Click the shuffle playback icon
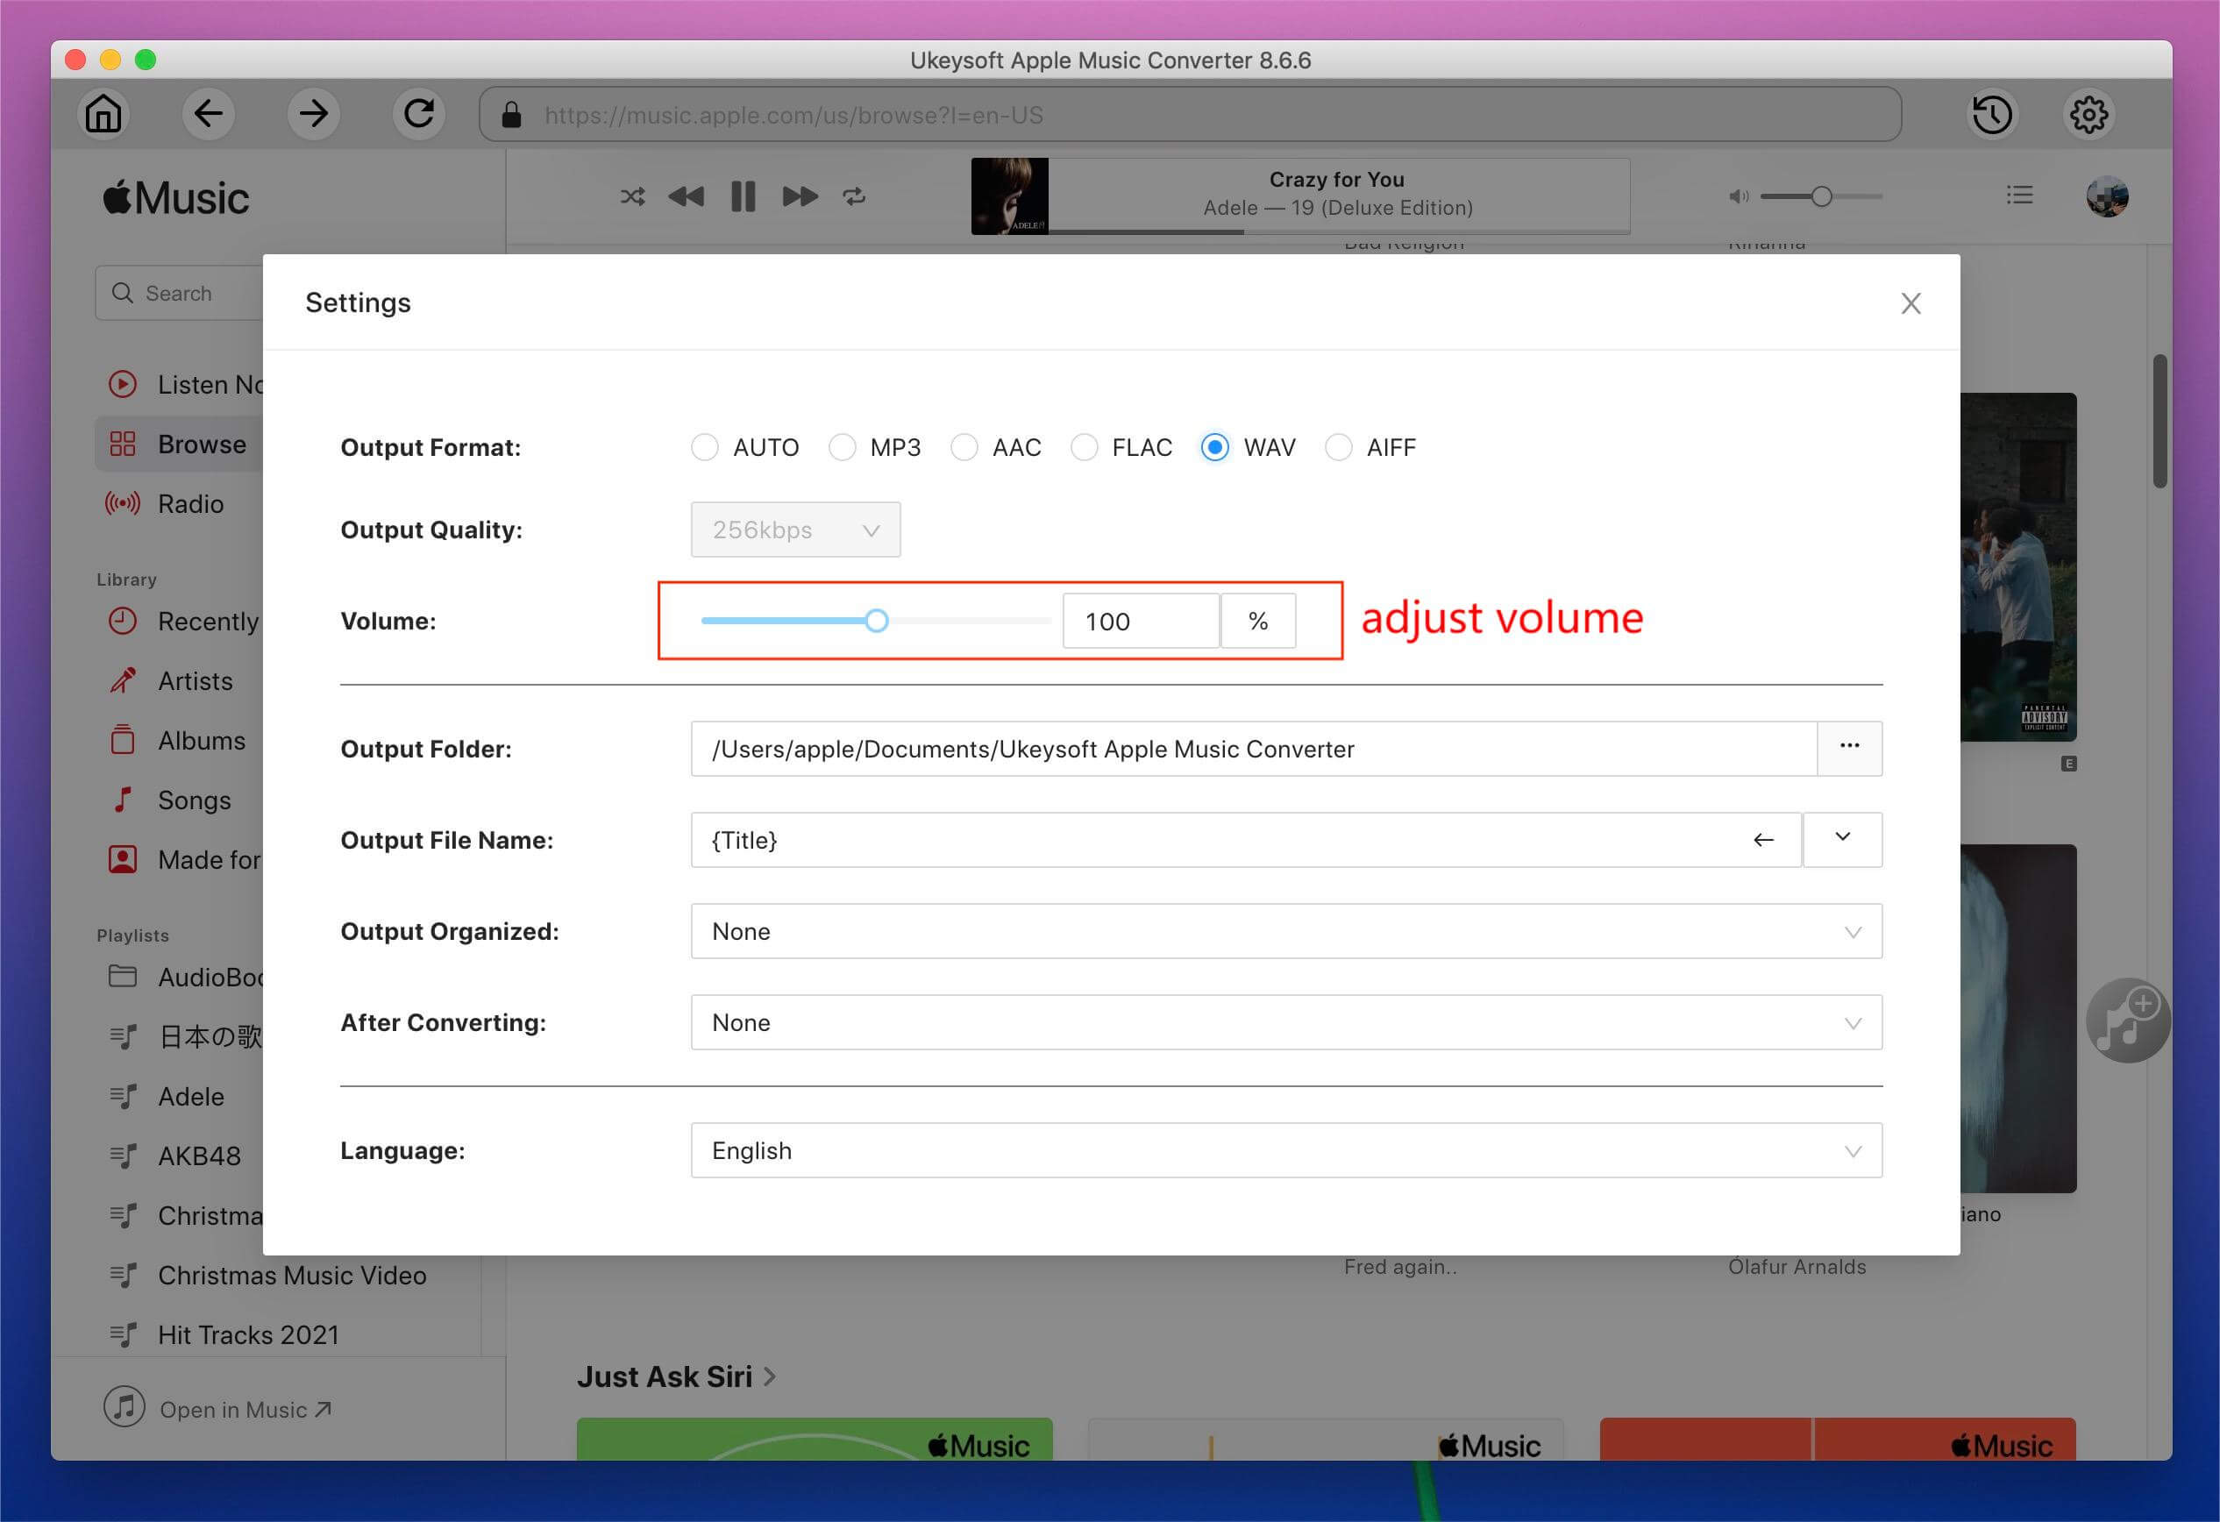Screen dimensions: 2220x1522 click(630, 194)
